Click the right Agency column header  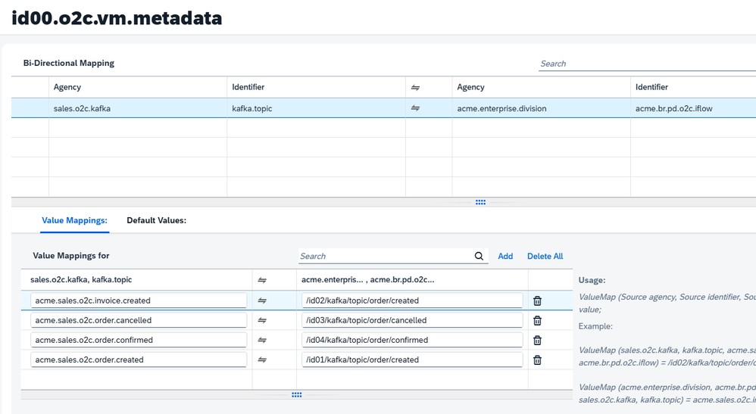pyautogui.click(x=541, y=87)
